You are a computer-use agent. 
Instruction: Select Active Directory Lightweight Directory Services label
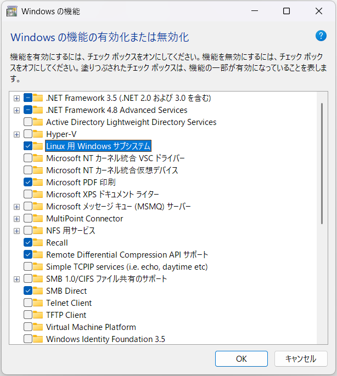pyautogui.click(x=131, y=122)
